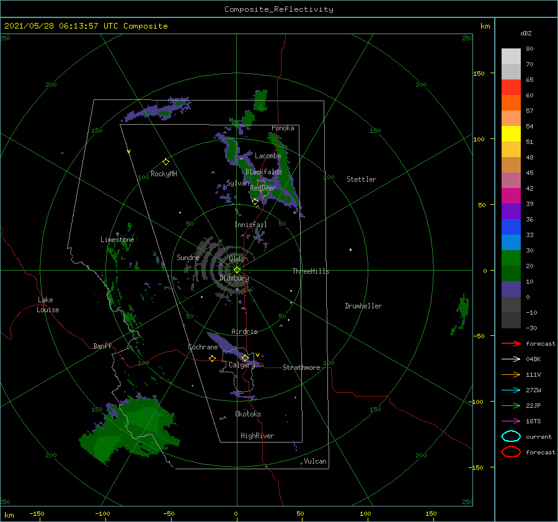
Task: Click the yellow diamond marker above Calgary
Action: [245, 358]
